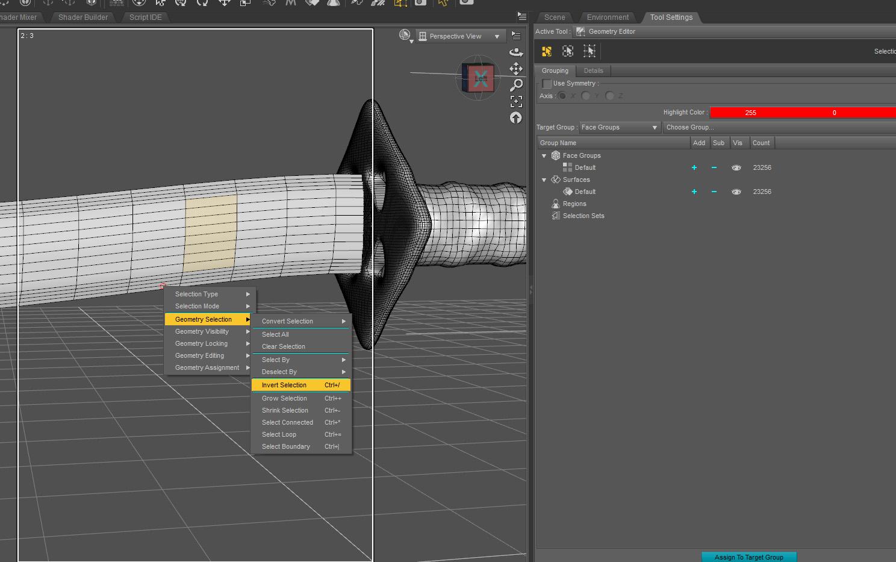Viewport: 896px width, 562px height.
Task: Click the Selection Sets icon
Action: [x=555, y=216]
